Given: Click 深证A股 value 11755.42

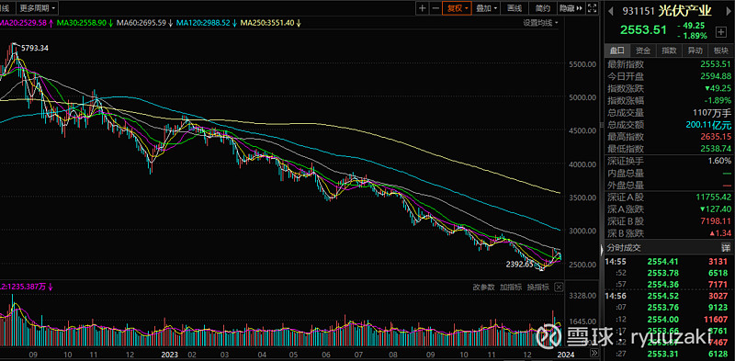Looking at the screenshot, I should point(714,197).
